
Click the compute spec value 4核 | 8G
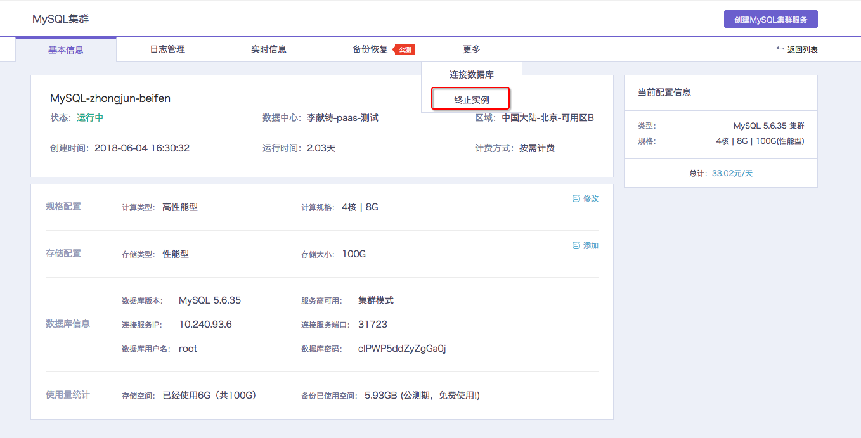(360, 207)
